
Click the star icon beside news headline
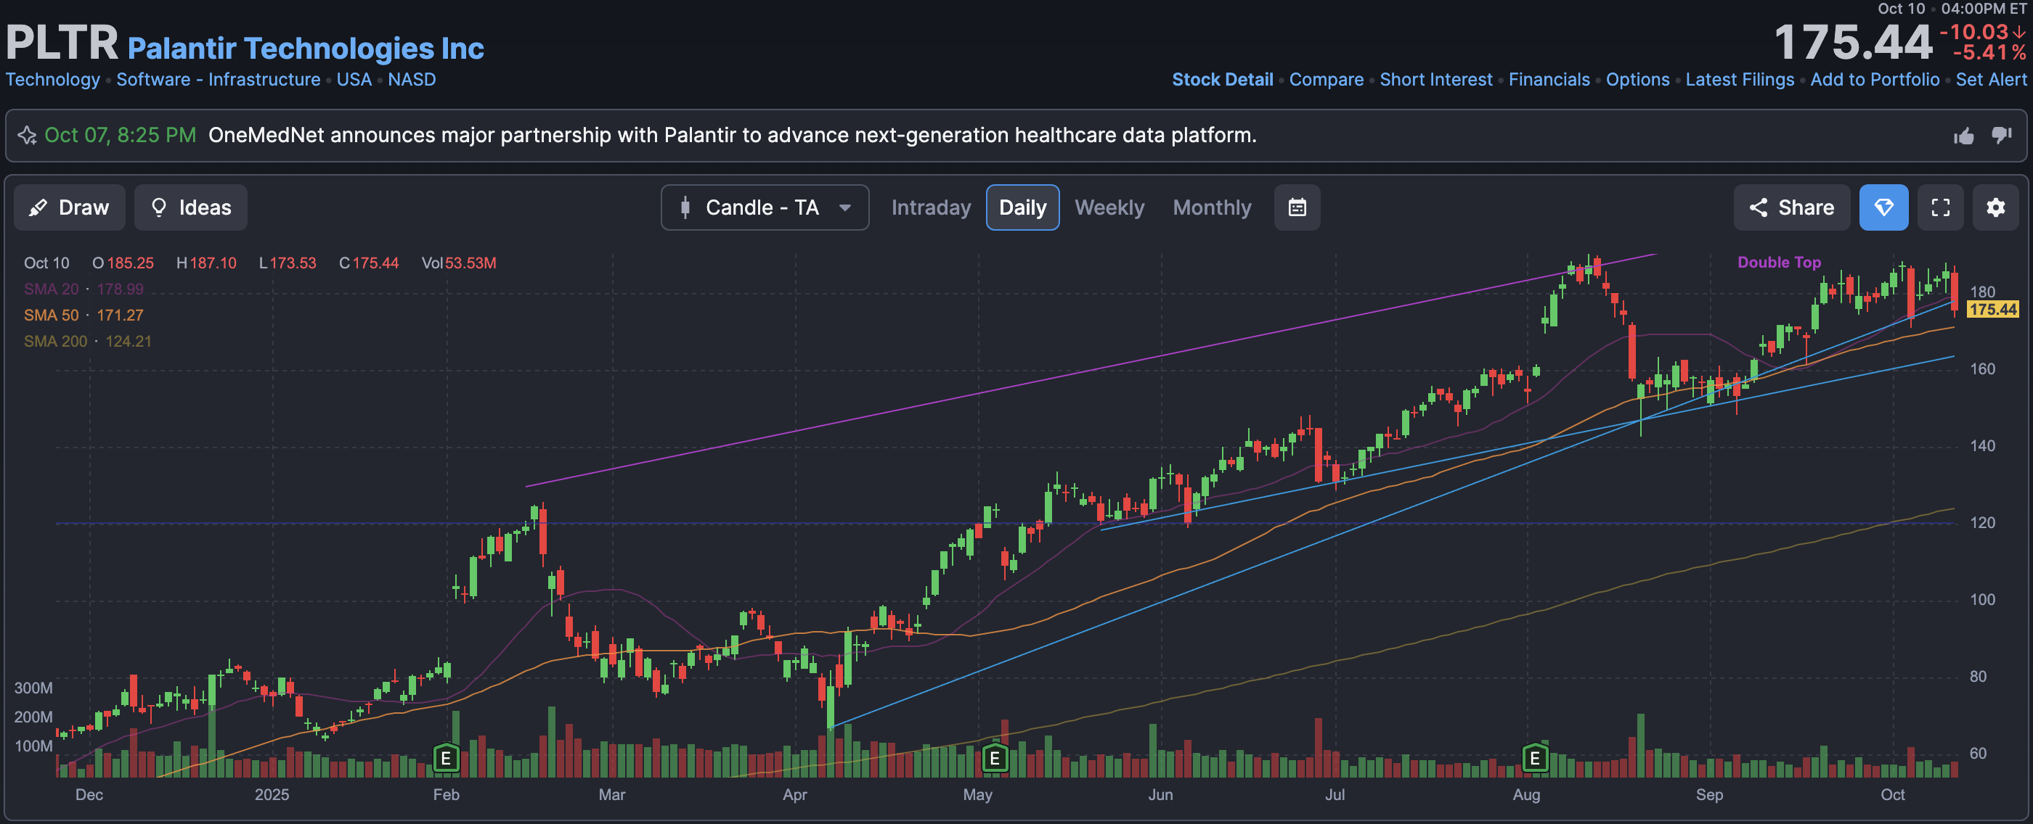click(x=27, y=136)
